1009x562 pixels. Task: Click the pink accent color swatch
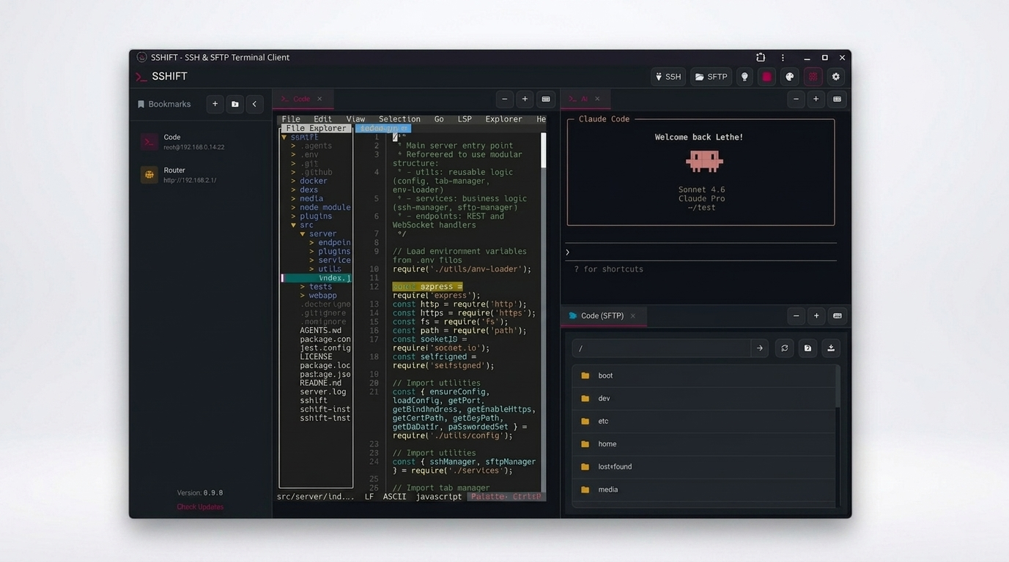tap(766, 76)
